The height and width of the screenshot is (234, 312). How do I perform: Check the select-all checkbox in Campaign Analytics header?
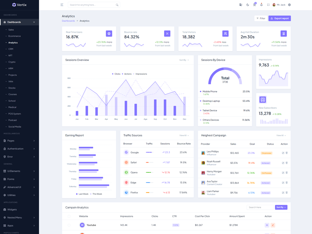point(69,216)
